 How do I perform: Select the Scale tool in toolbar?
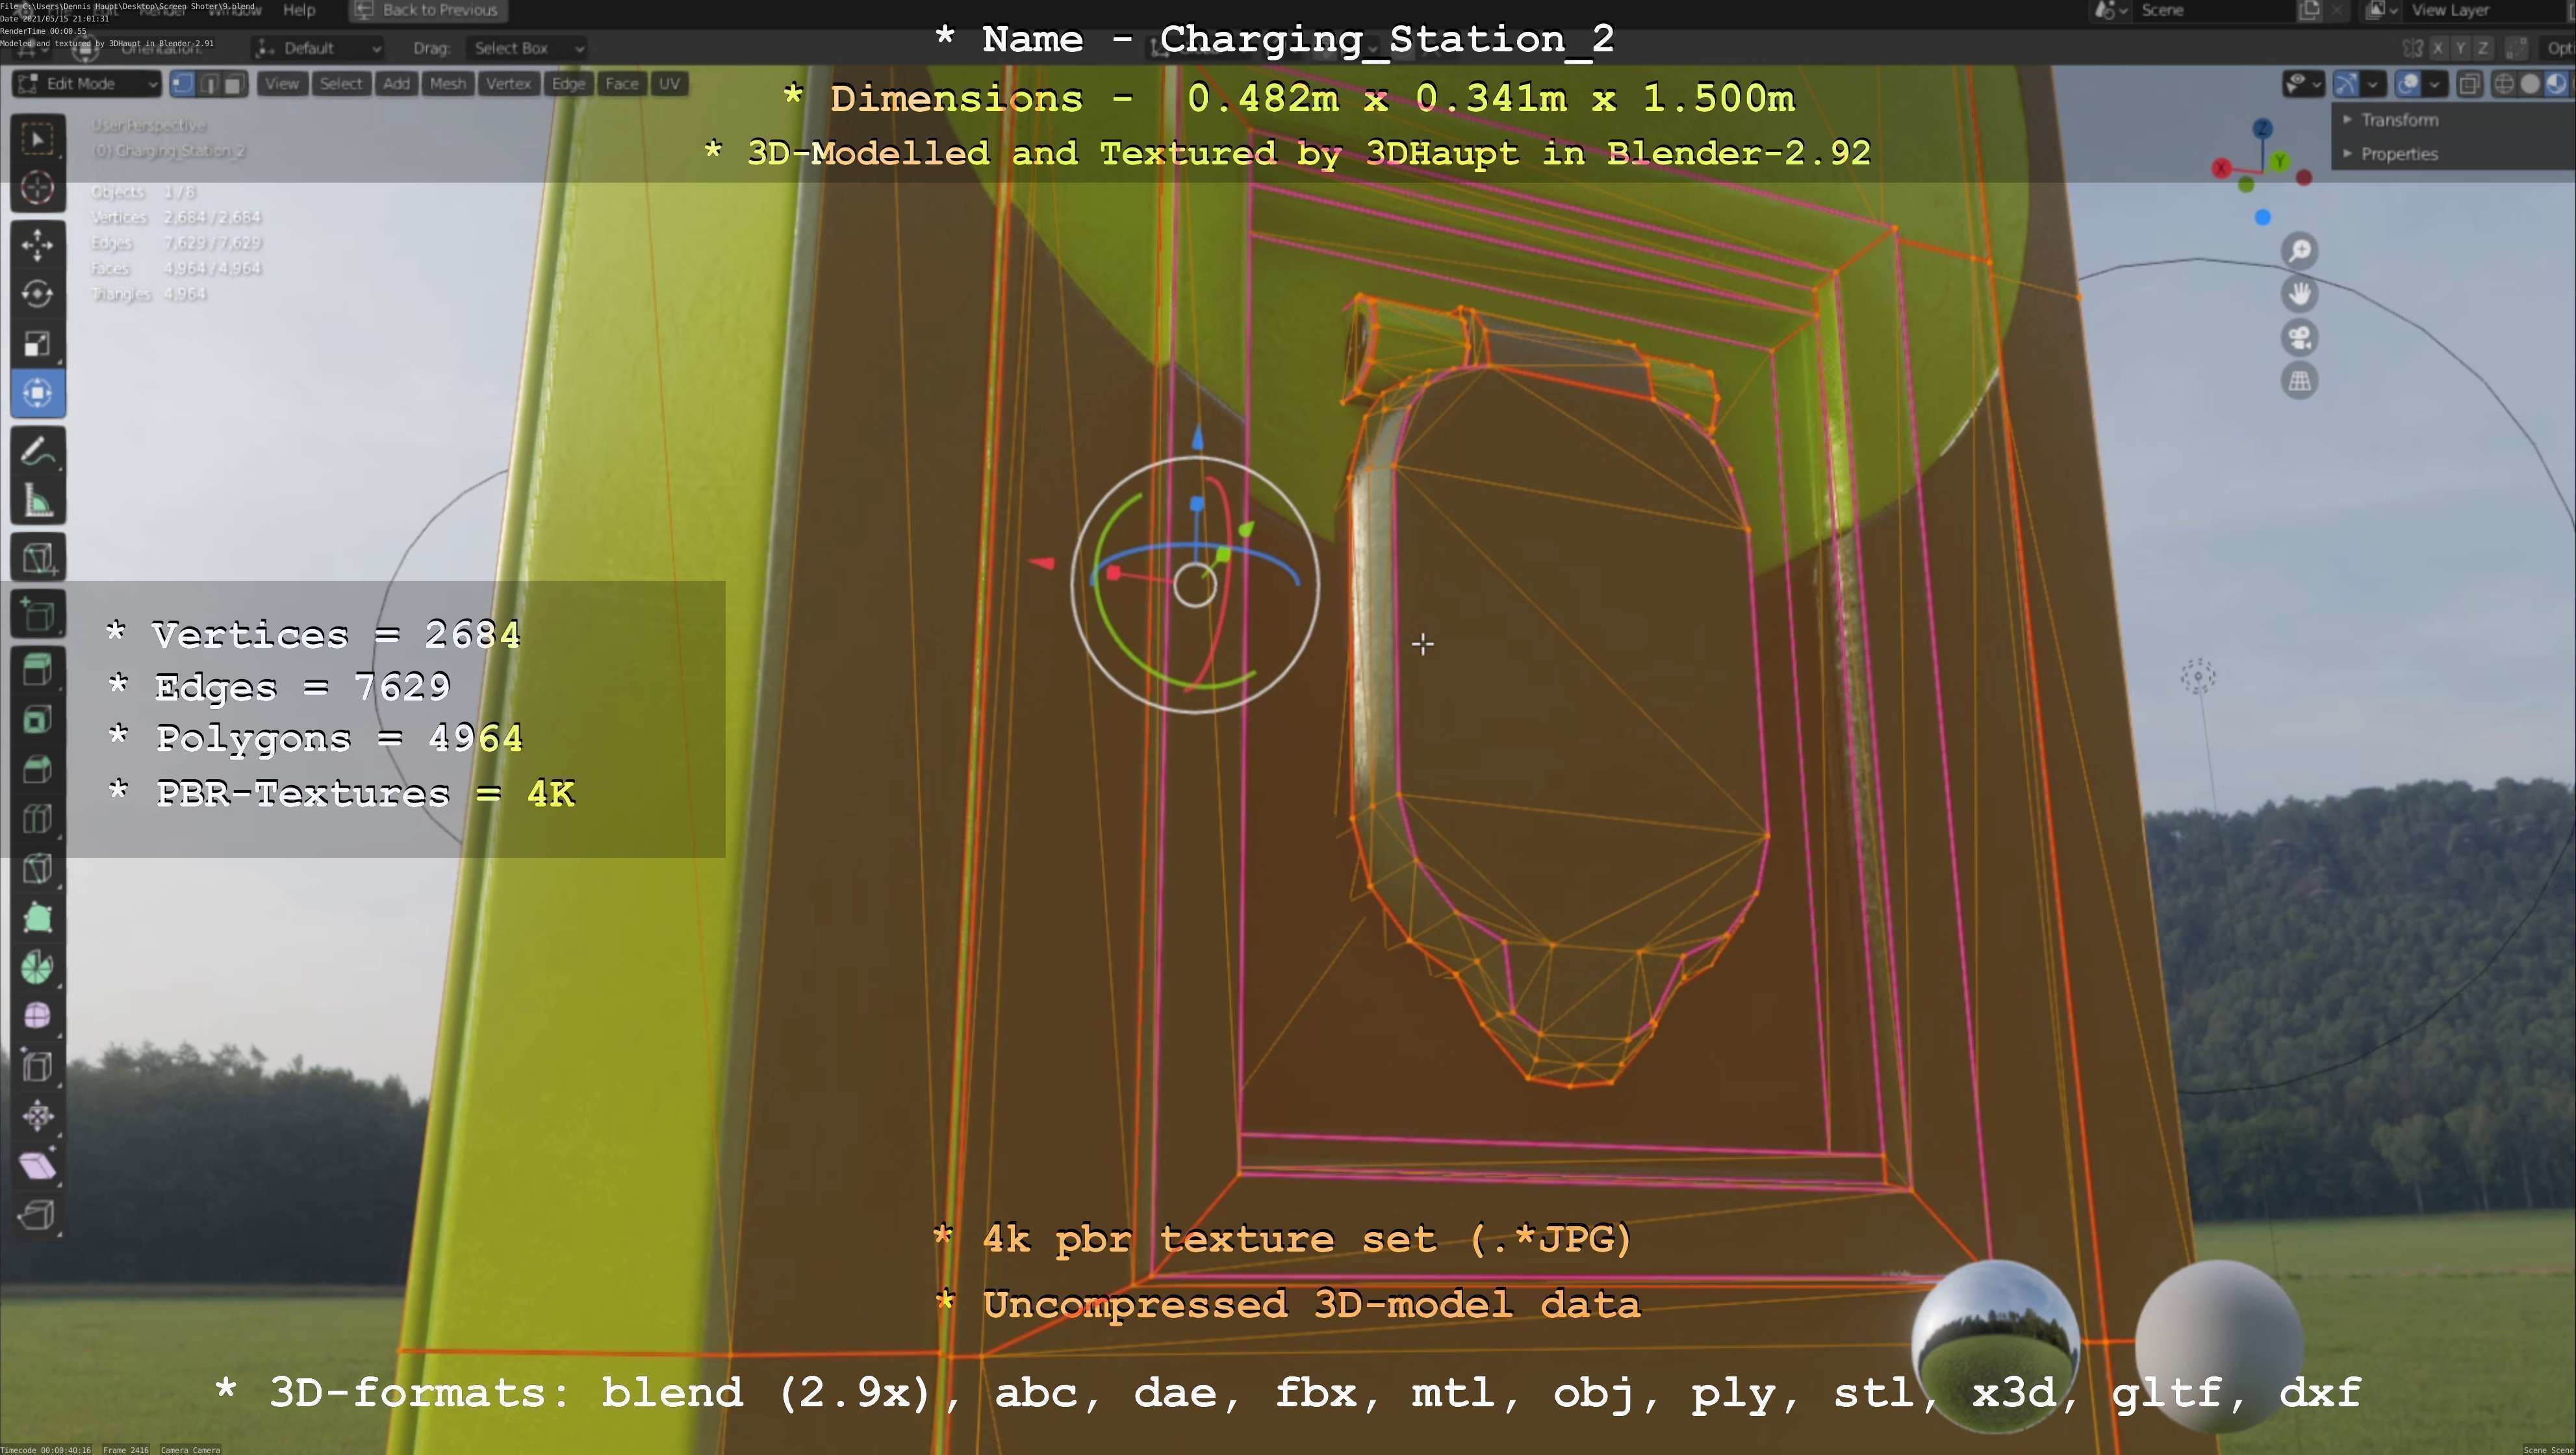pyautogui.click(x=38, y=344)
